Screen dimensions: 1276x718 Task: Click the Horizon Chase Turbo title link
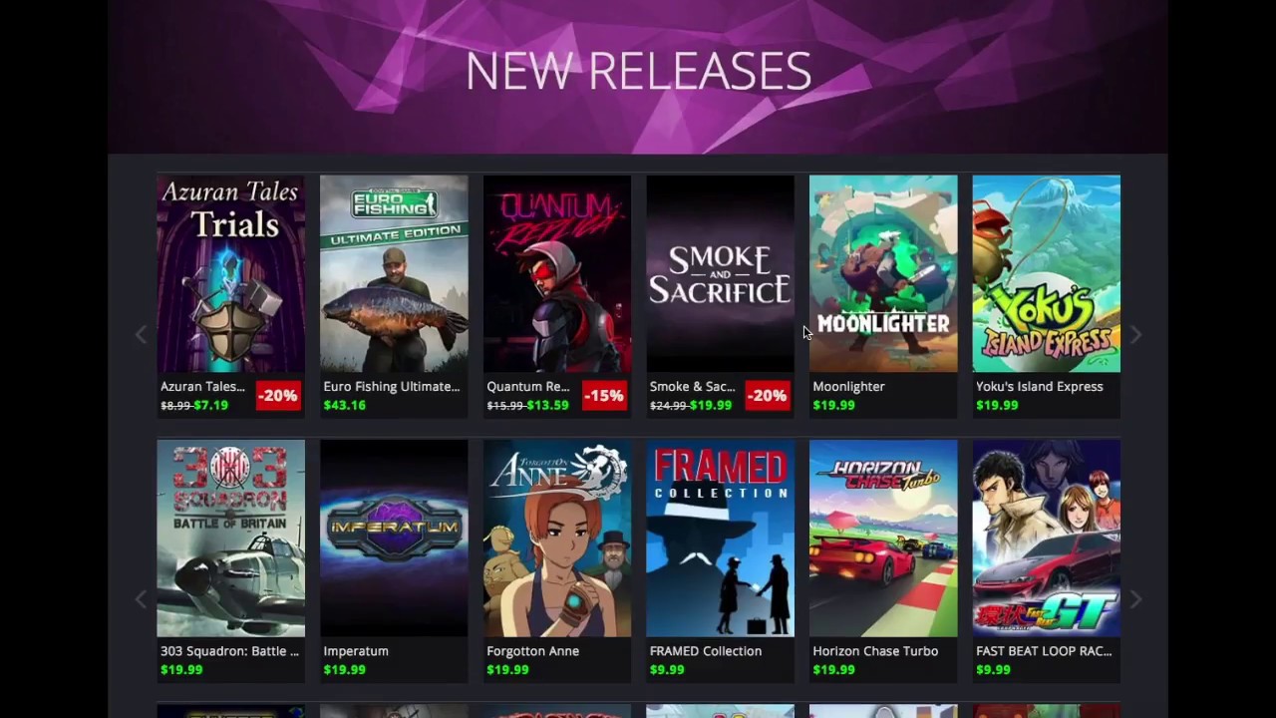point(875,651)
